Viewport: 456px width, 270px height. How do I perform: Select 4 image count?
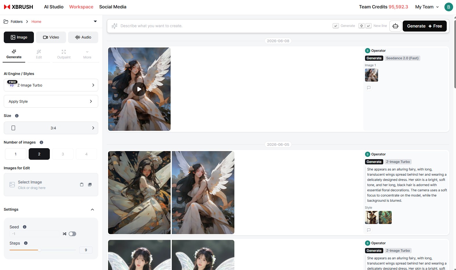point(86,154)
